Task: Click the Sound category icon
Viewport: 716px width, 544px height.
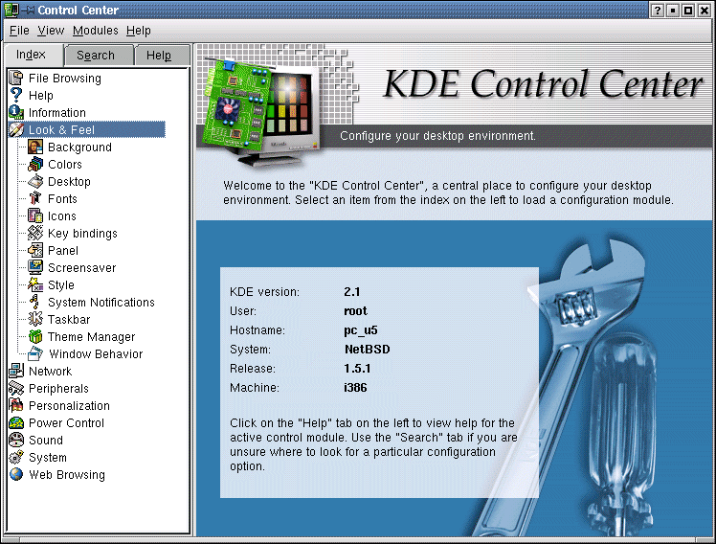Action: pyautogui.click(x=16, y=440)
